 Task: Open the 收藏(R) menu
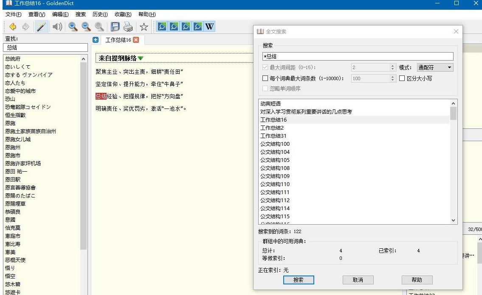(x=123, y=14)
